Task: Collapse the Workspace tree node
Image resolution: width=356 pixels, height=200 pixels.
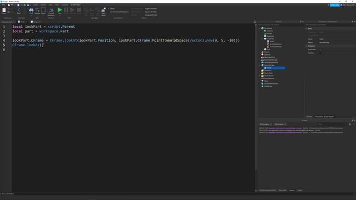Action: click(x=260, y=28)
